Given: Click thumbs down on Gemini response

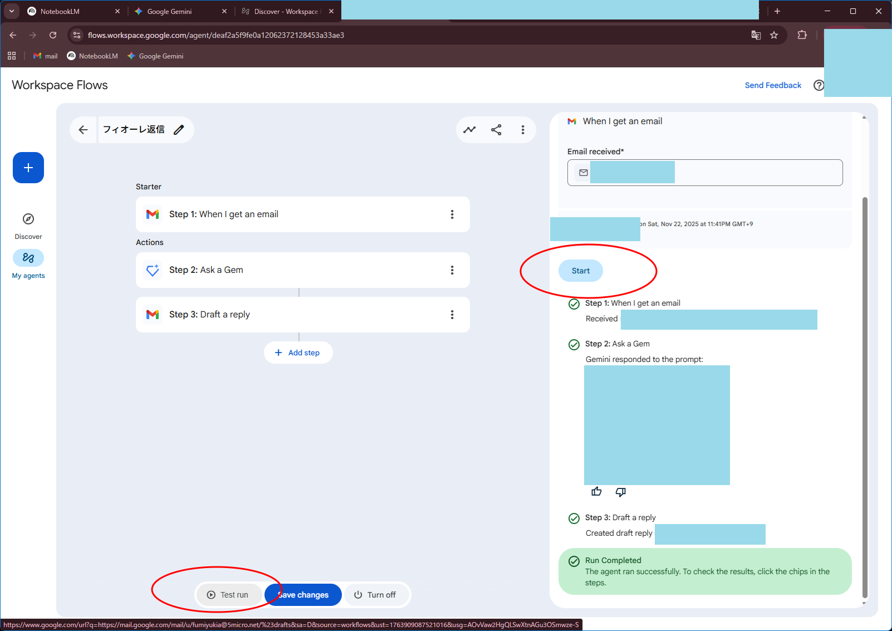Looking at the screenshot, I should tap(620, 492).
